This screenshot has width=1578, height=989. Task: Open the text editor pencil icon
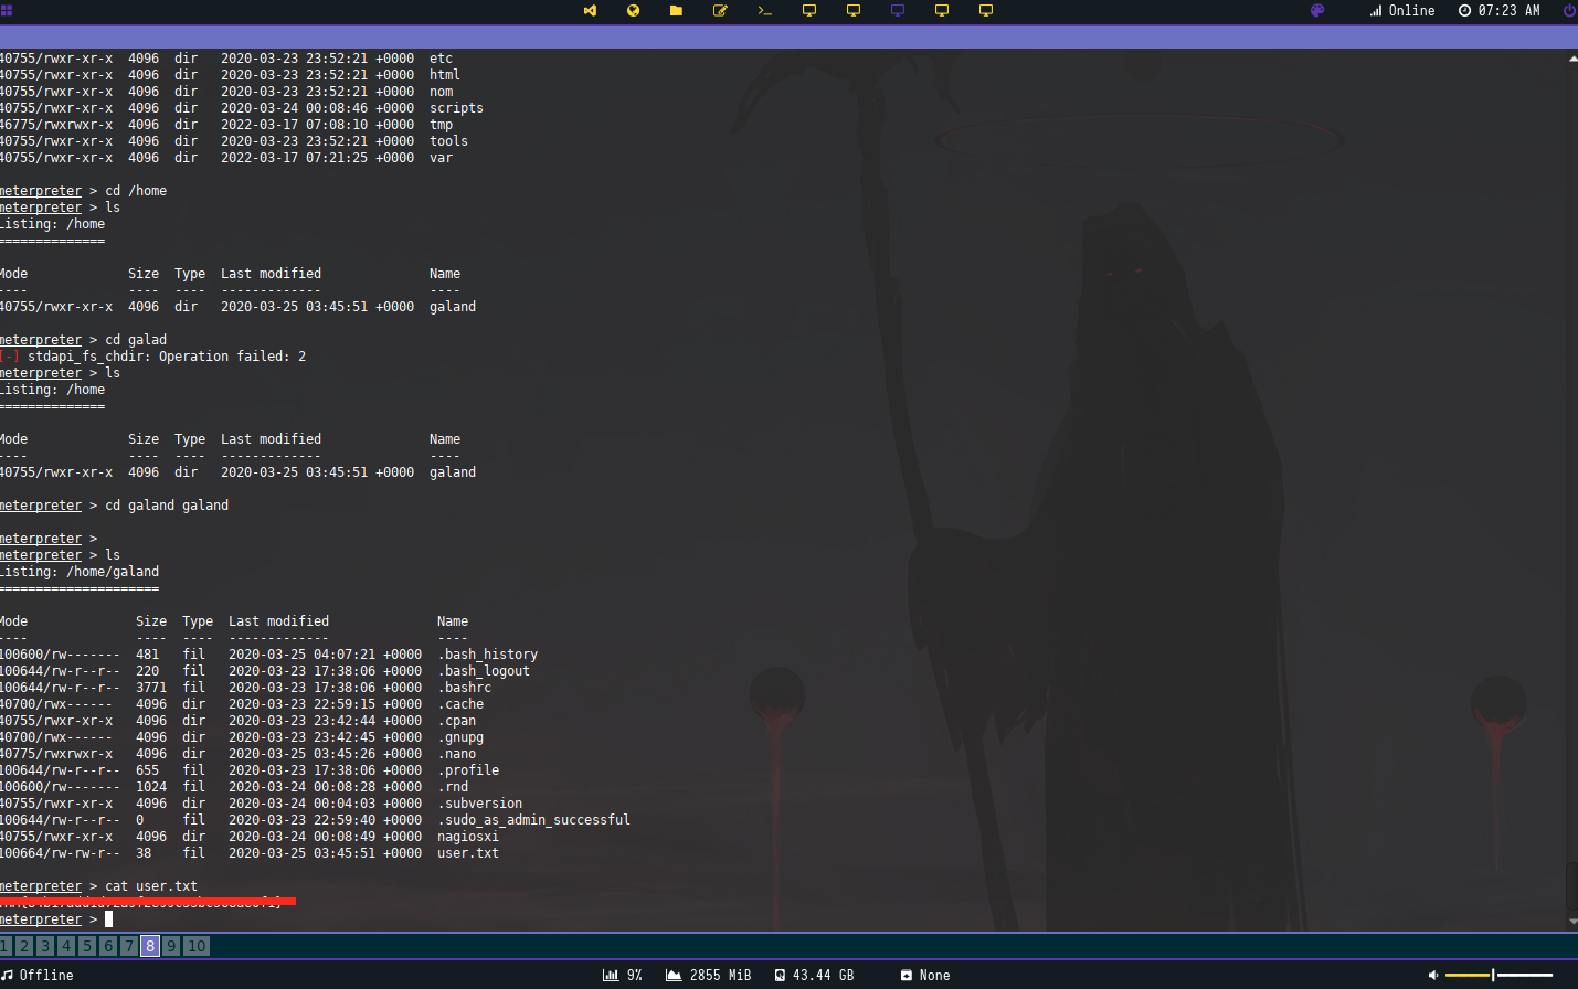pos(719,10)
